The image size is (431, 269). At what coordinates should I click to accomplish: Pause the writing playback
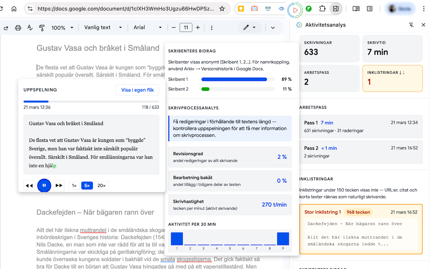point(44,186)
